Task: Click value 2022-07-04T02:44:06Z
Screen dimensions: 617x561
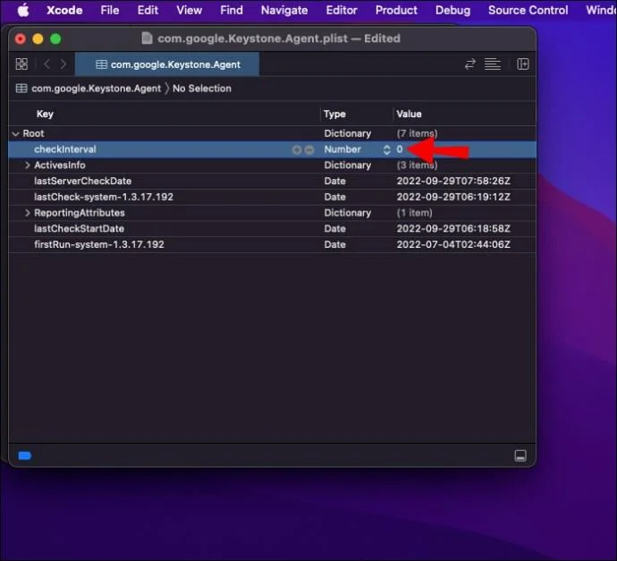Action: click(x=453, y=244)
